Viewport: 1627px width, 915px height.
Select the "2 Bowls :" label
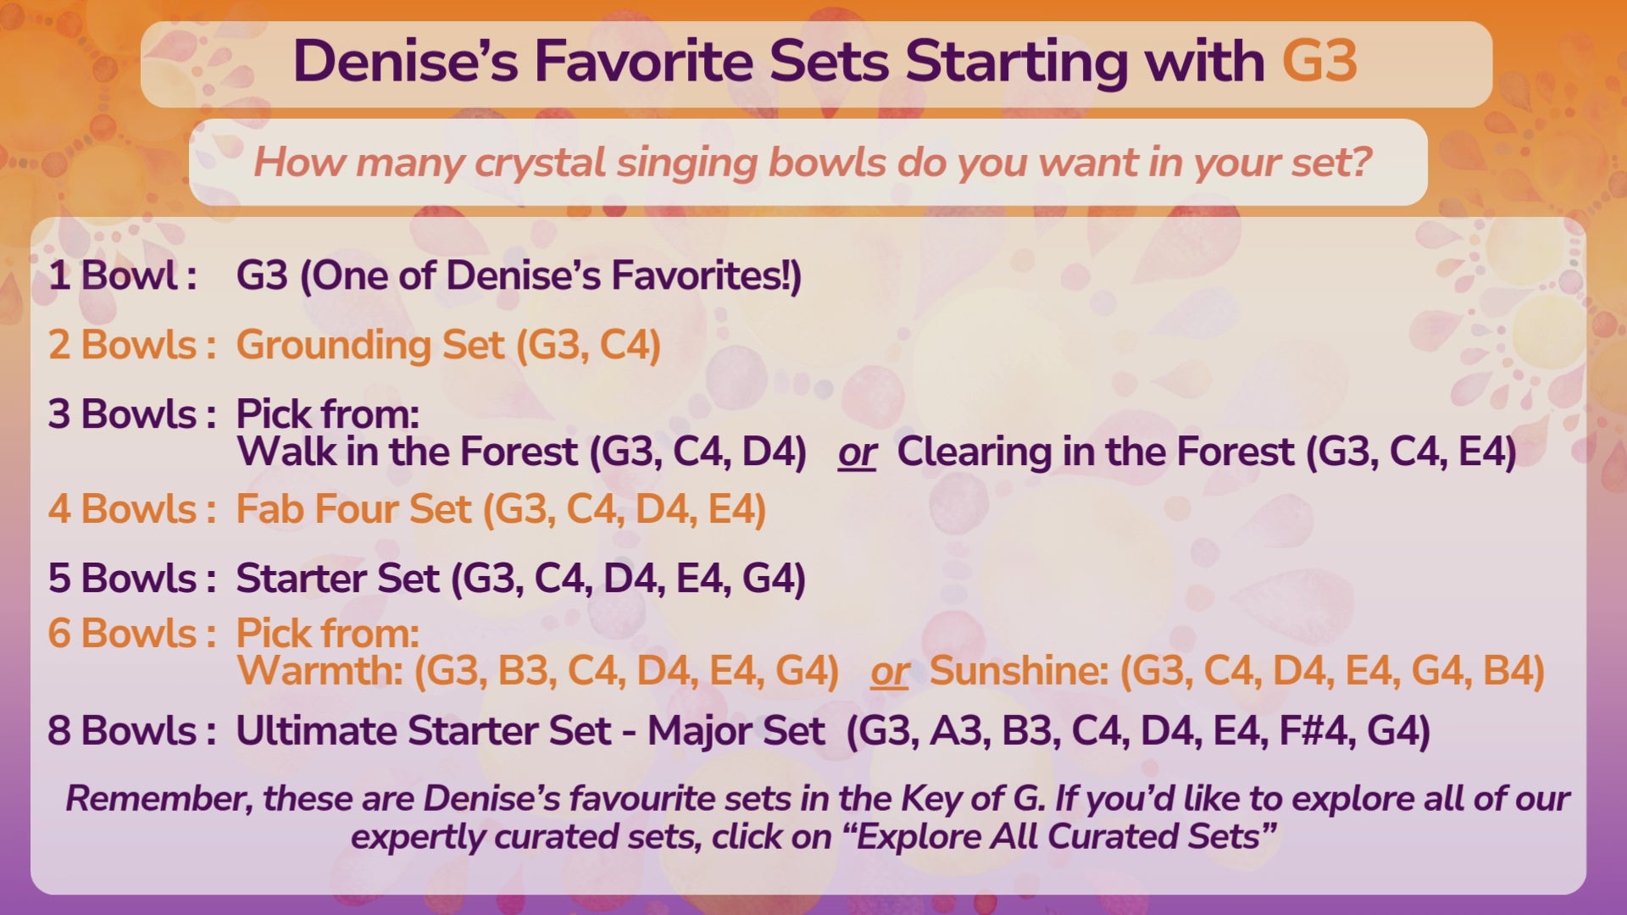pyautogui.click(x=131, y=345)
